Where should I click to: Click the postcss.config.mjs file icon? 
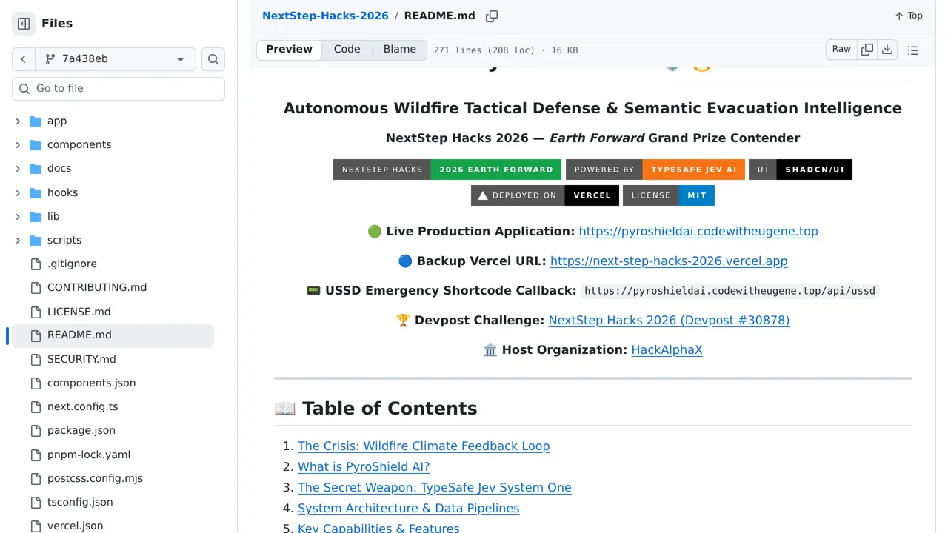(x=36, y=478)
